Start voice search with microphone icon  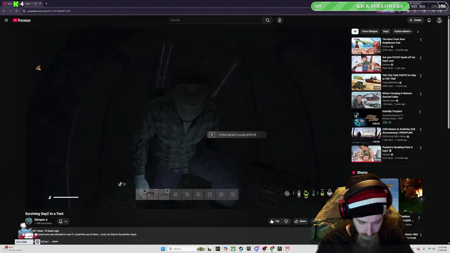pos(279,20)
